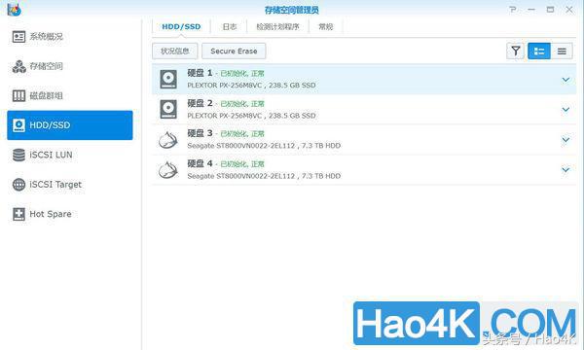Close the Storage Manager window
Screen dimensions: 584x350
point(569,10)
